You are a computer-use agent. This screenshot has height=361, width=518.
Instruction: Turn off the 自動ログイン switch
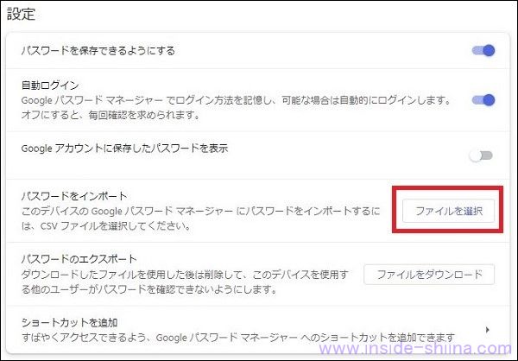click(483, 100)
